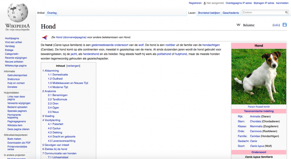
Task: Jump to section 2 Anatomie
Action: point(49,91)
